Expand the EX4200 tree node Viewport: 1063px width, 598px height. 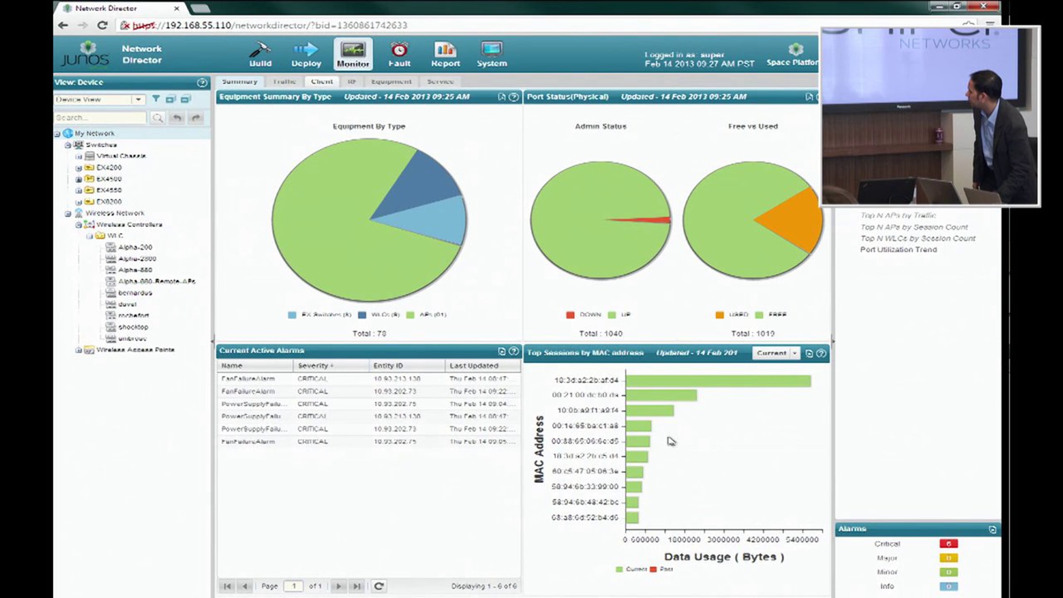coord(78,168)
